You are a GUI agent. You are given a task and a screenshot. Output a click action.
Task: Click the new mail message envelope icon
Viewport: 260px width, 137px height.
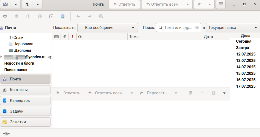coord(6,4)
